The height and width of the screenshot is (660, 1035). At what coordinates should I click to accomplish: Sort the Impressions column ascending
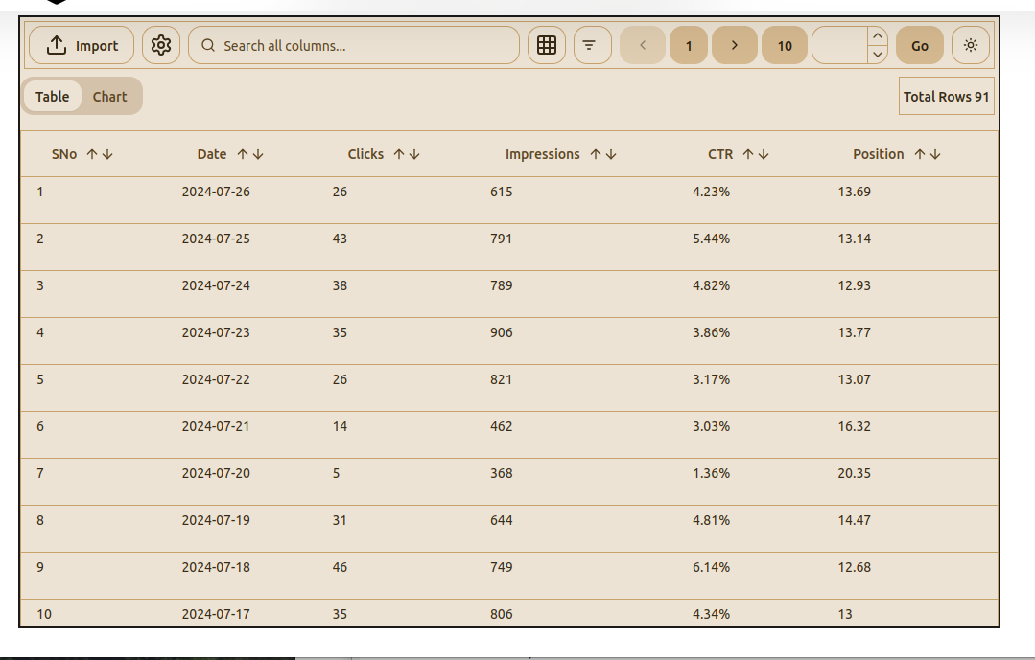click(x=595, y=154)
